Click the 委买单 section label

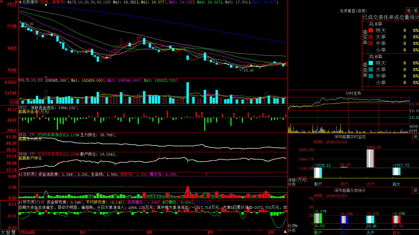pos(365,37)
